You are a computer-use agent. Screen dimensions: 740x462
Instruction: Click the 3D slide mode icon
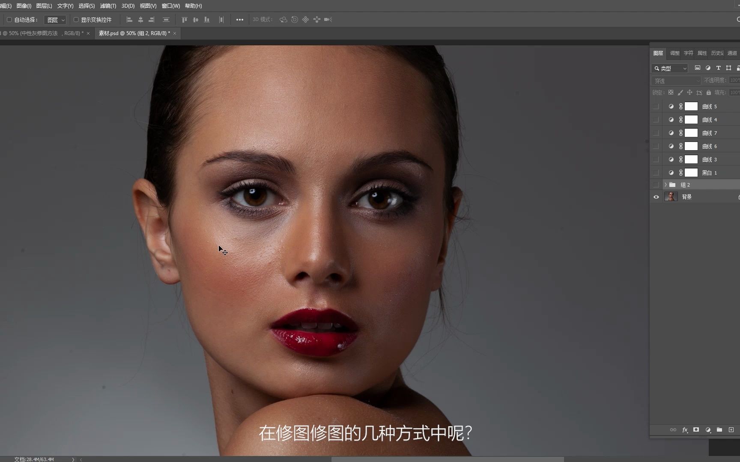[317, 20]
